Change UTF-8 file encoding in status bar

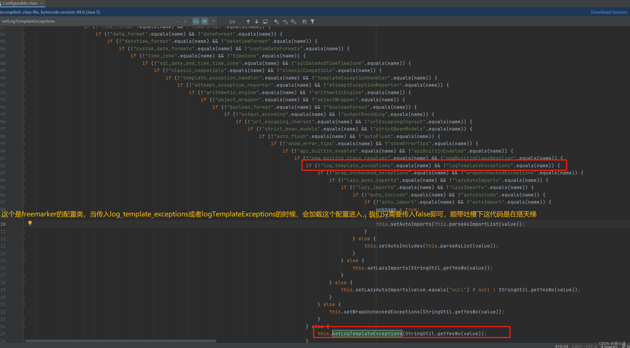coord(591,346)
